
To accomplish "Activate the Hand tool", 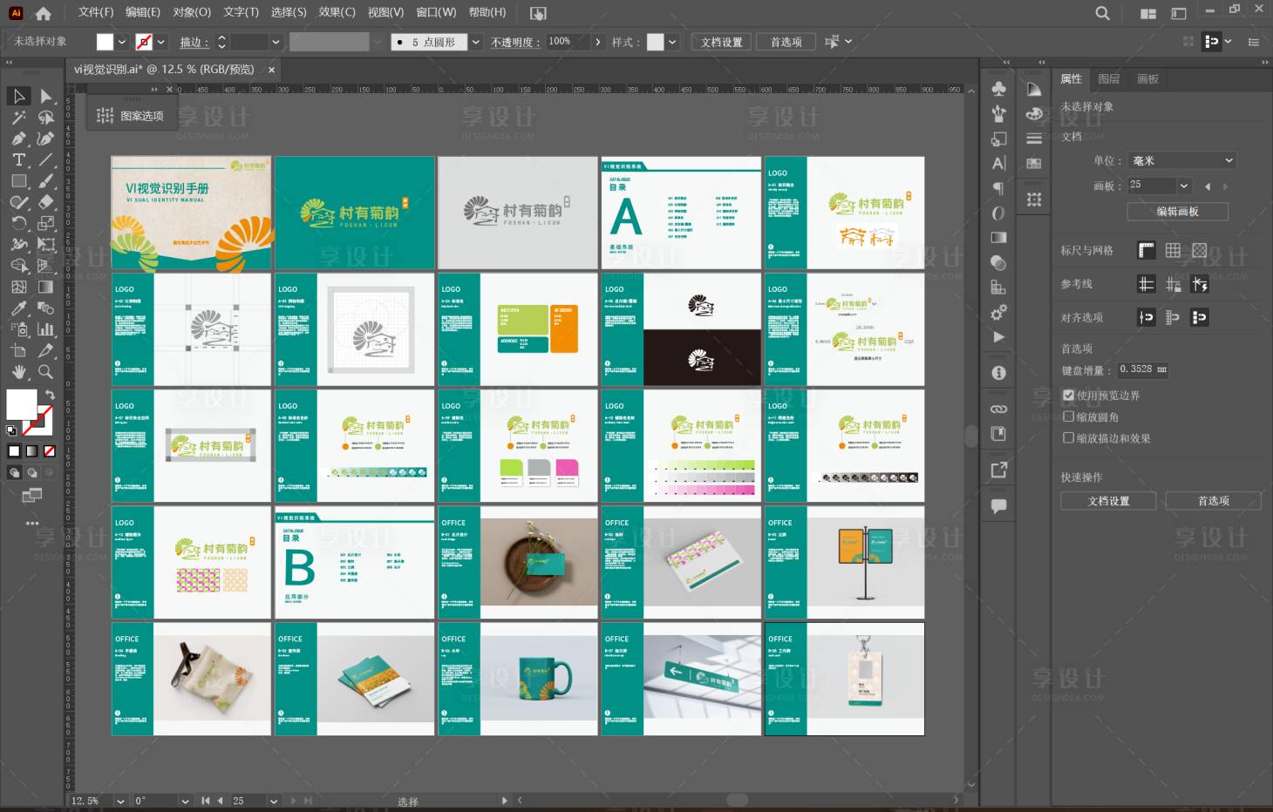I will click(x=18, y=372).
